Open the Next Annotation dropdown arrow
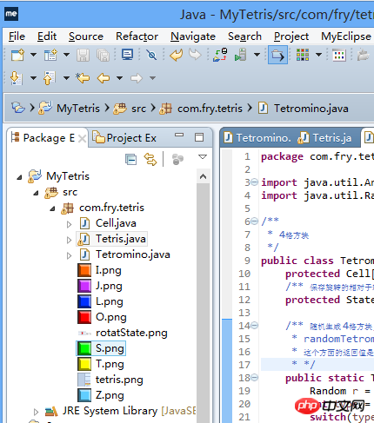374x423 pixels. click(x=34, y=78)
